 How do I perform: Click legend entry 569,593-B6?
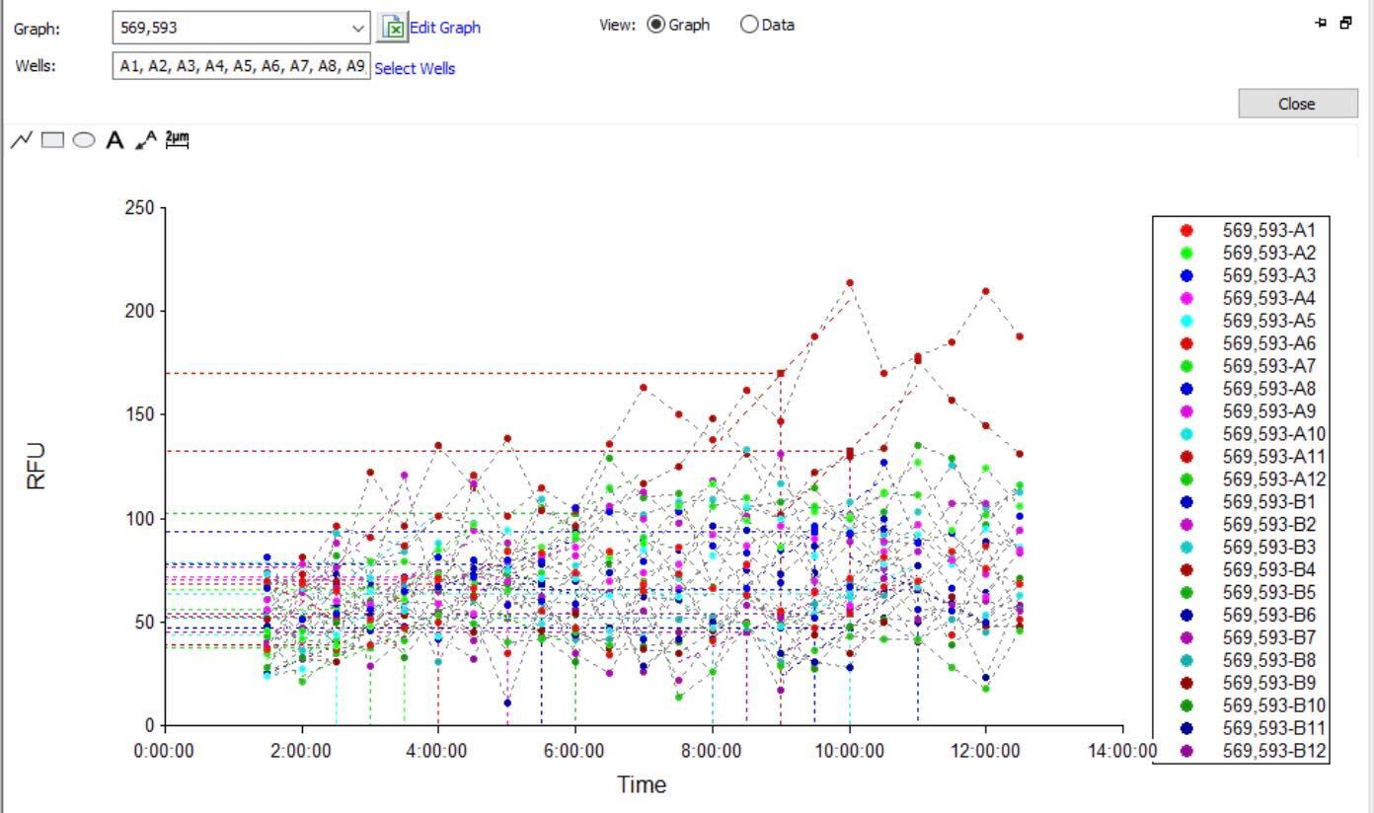click(1269, 615)
